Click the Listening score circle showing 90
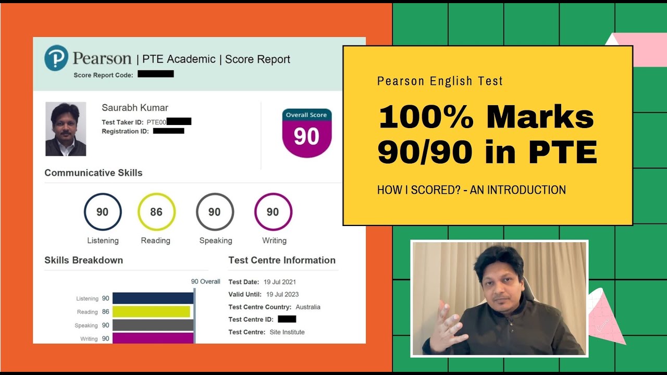The width and height of the screenshot is (667, 375). [103, 212]
